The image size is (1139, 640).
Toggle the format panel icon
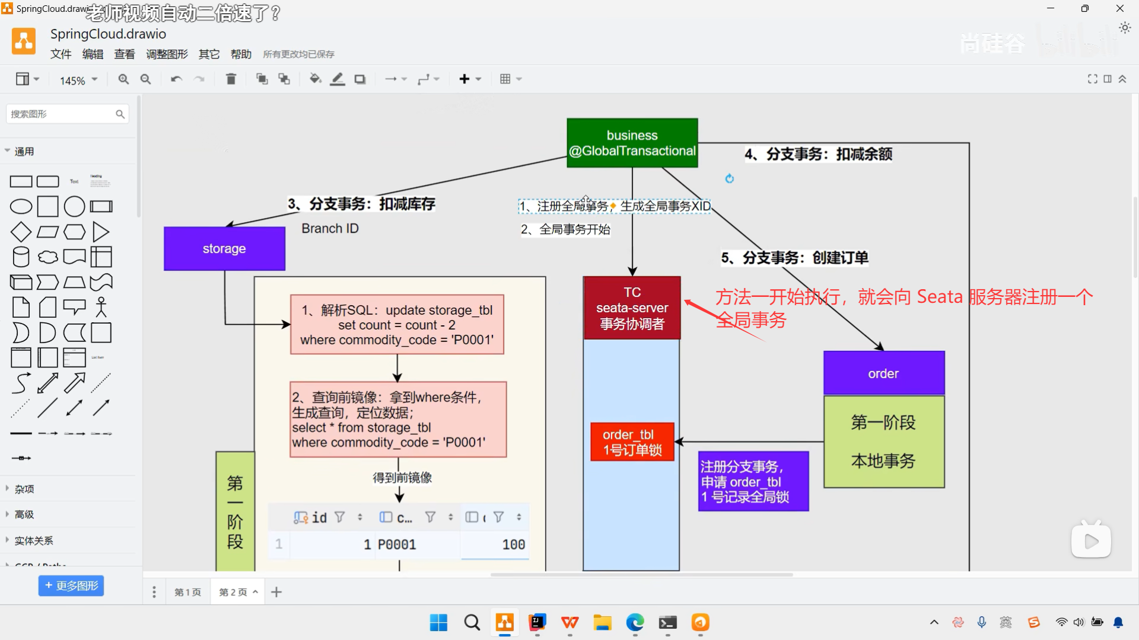coord(1108,79)
